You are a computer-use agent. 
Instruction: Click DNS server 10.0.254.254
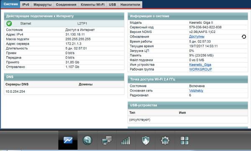(15, 91)
